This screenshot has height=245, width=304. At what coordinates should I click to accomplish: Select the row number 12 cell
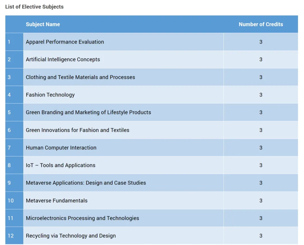point(14,236)
